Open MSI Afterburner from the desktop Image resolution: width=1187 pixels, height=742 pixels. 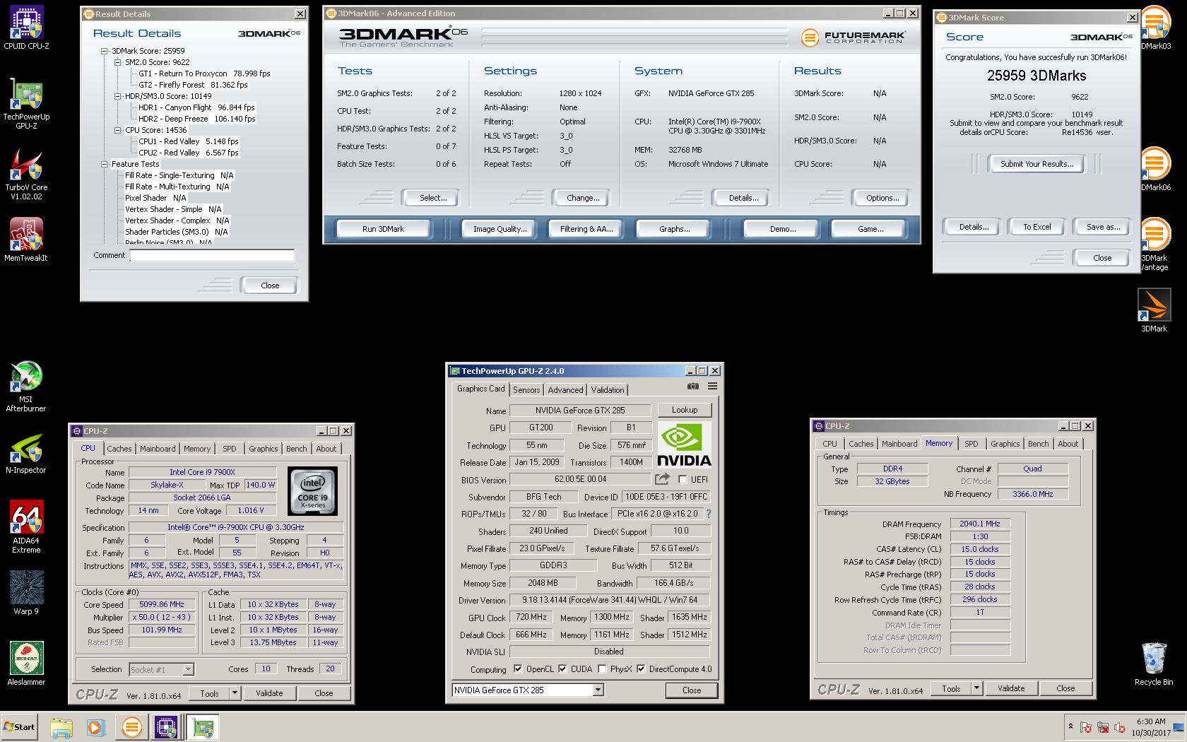pos(26,386)
